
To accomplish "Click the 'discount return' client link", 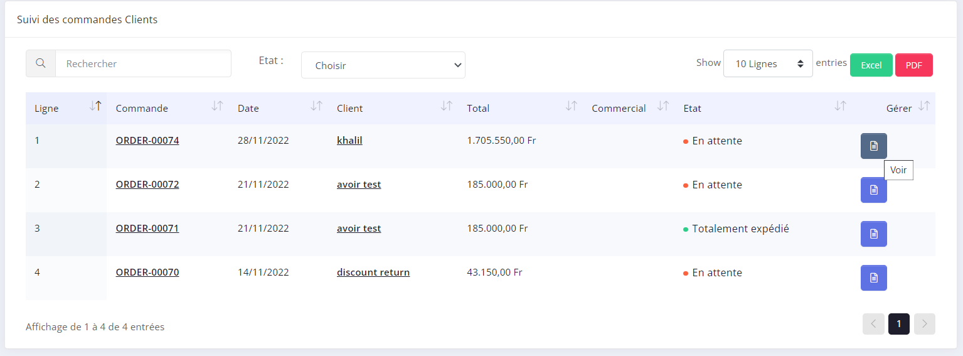I will pyautogui.click(x=373, y=272).
